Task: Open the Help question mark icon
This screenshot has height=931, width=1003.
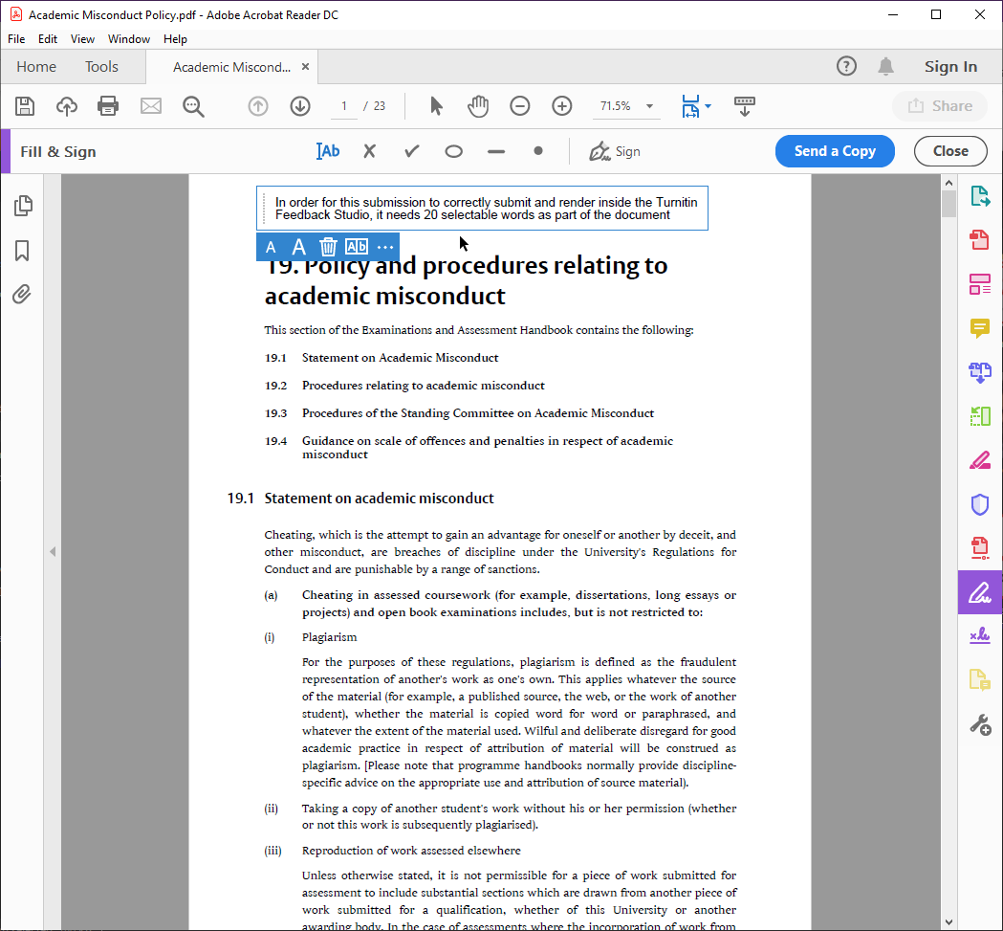Action: click(846, 66)
